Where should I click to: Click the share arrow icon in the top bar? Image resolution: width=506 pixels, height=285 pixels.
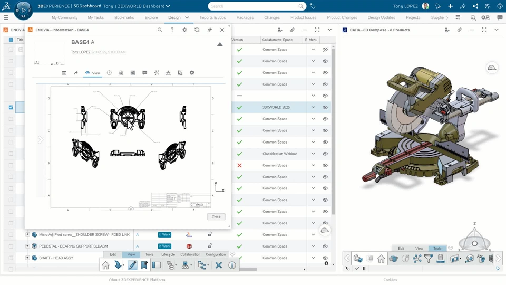pyautogui.click(x=463, y=6)
